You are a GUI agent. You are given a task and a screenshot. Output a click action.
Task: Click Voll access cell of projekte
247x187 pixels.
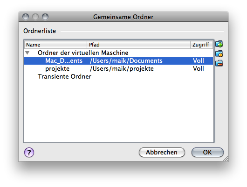199,69
